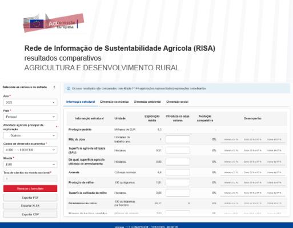Open the Classe de dimensão económica dropdown

click(30, 150)
